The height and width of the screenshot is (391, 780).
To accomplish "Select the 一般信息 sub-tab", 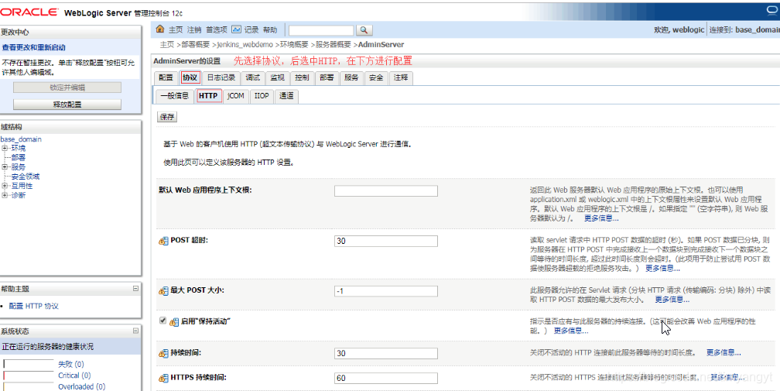I will (x=175, y=96).
